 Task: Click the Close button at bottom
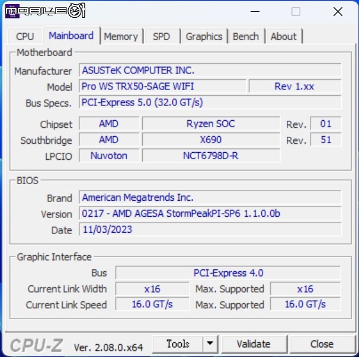coord(322,344)
